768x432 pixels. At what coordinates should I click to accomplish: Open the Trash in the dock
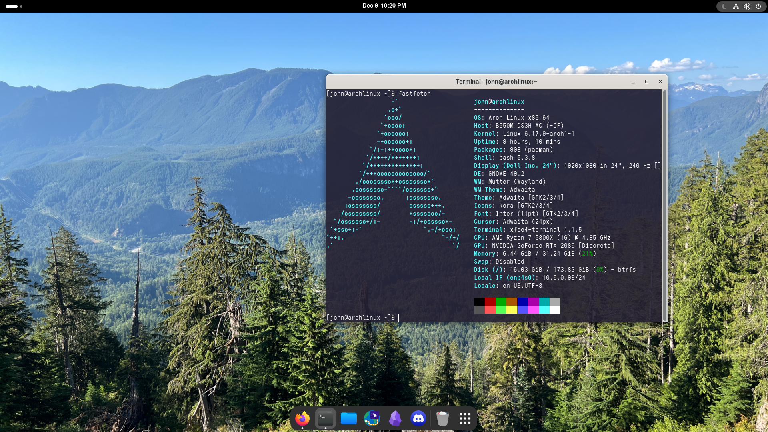coord(442,418)
